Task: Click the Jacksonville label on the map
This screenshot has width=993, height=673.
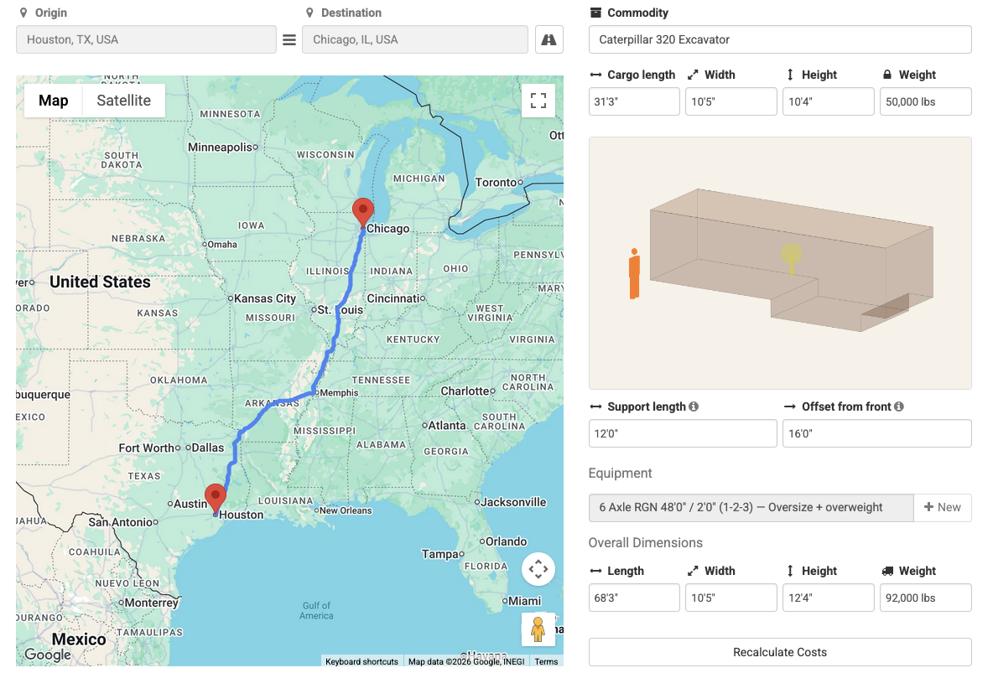Action: 513,502
